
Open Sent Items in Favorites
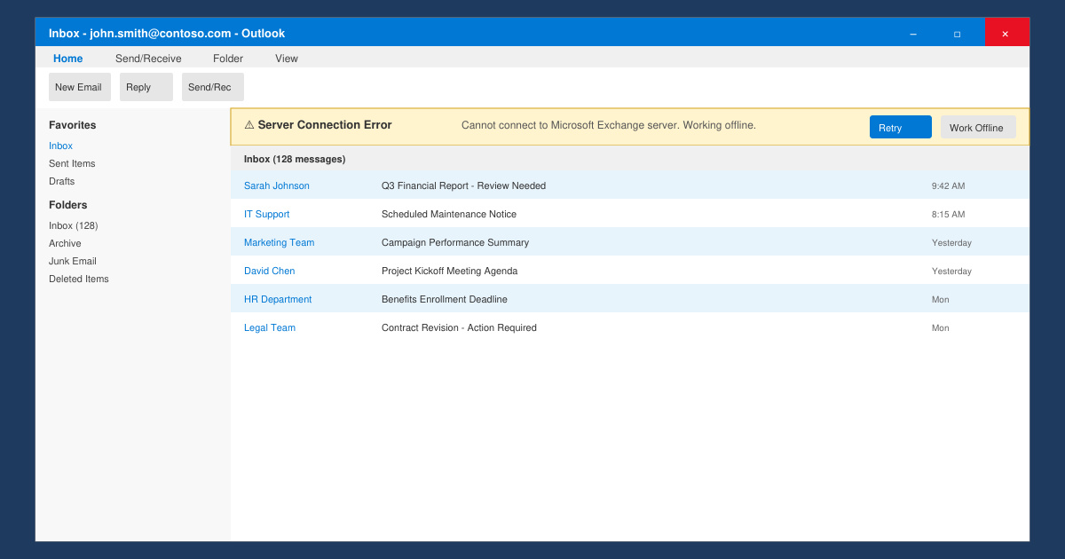click(x=72, y=163)
